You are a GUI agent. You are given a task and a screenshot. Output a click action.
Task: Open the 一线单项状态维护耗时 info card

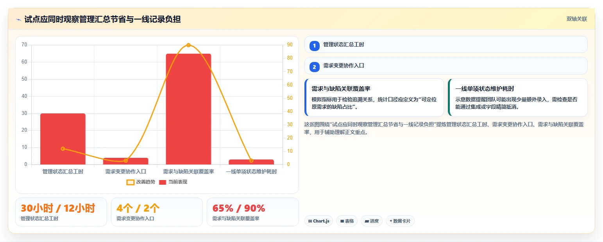518,97
